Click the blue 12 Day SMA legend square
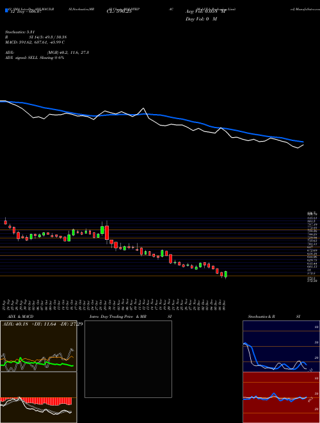 tap(6, 10)
